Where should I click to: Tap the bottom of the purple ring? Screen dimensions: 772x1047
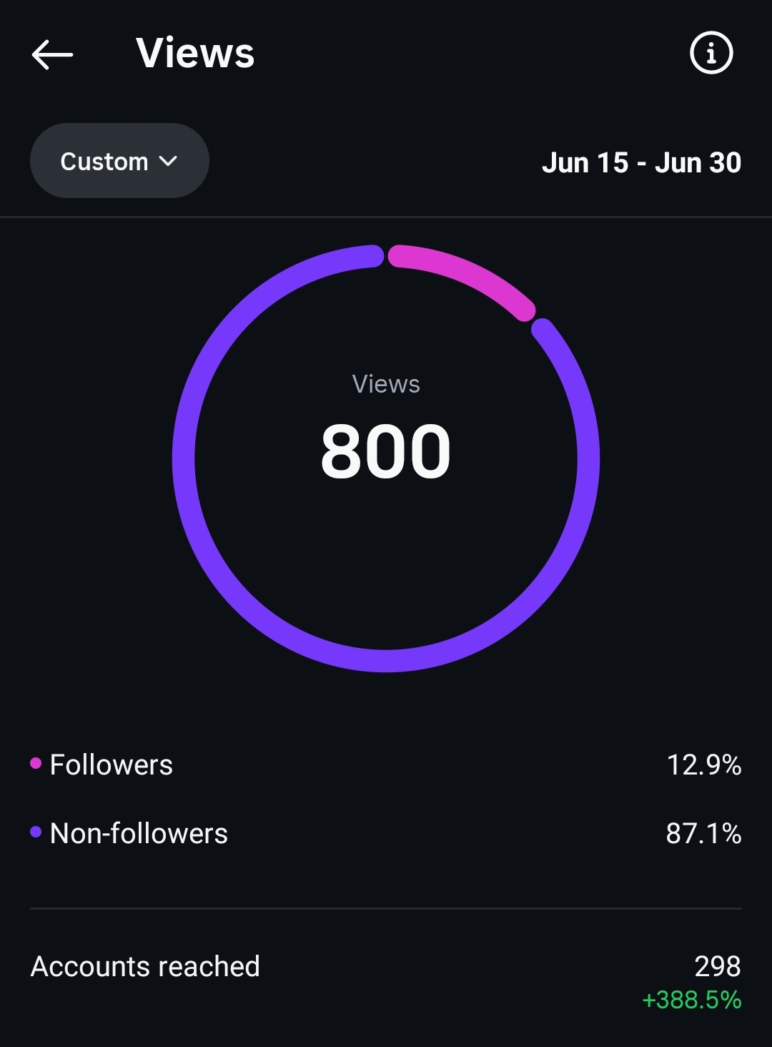tap(386, 661)
